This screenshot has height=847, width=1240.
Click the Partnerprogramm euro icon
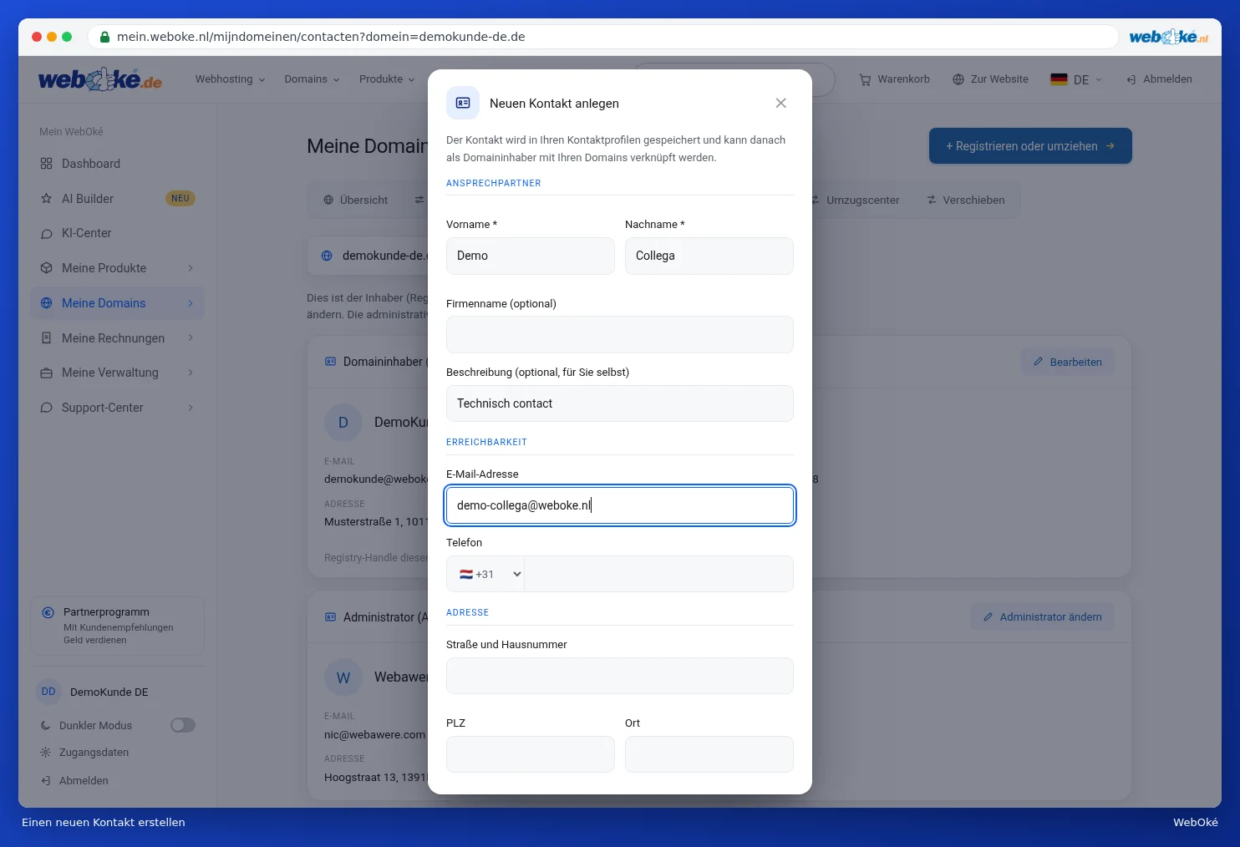pos(48,612)
